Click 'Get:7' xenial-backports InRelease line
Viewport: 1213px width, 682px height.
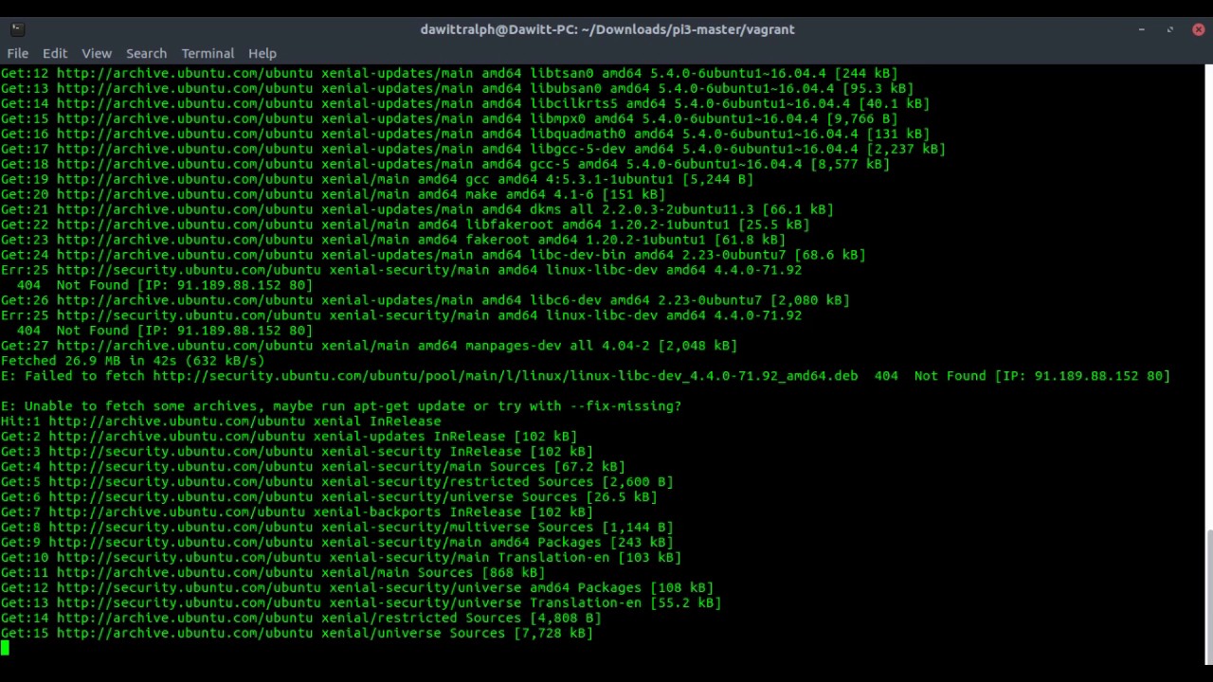(297, 512)
